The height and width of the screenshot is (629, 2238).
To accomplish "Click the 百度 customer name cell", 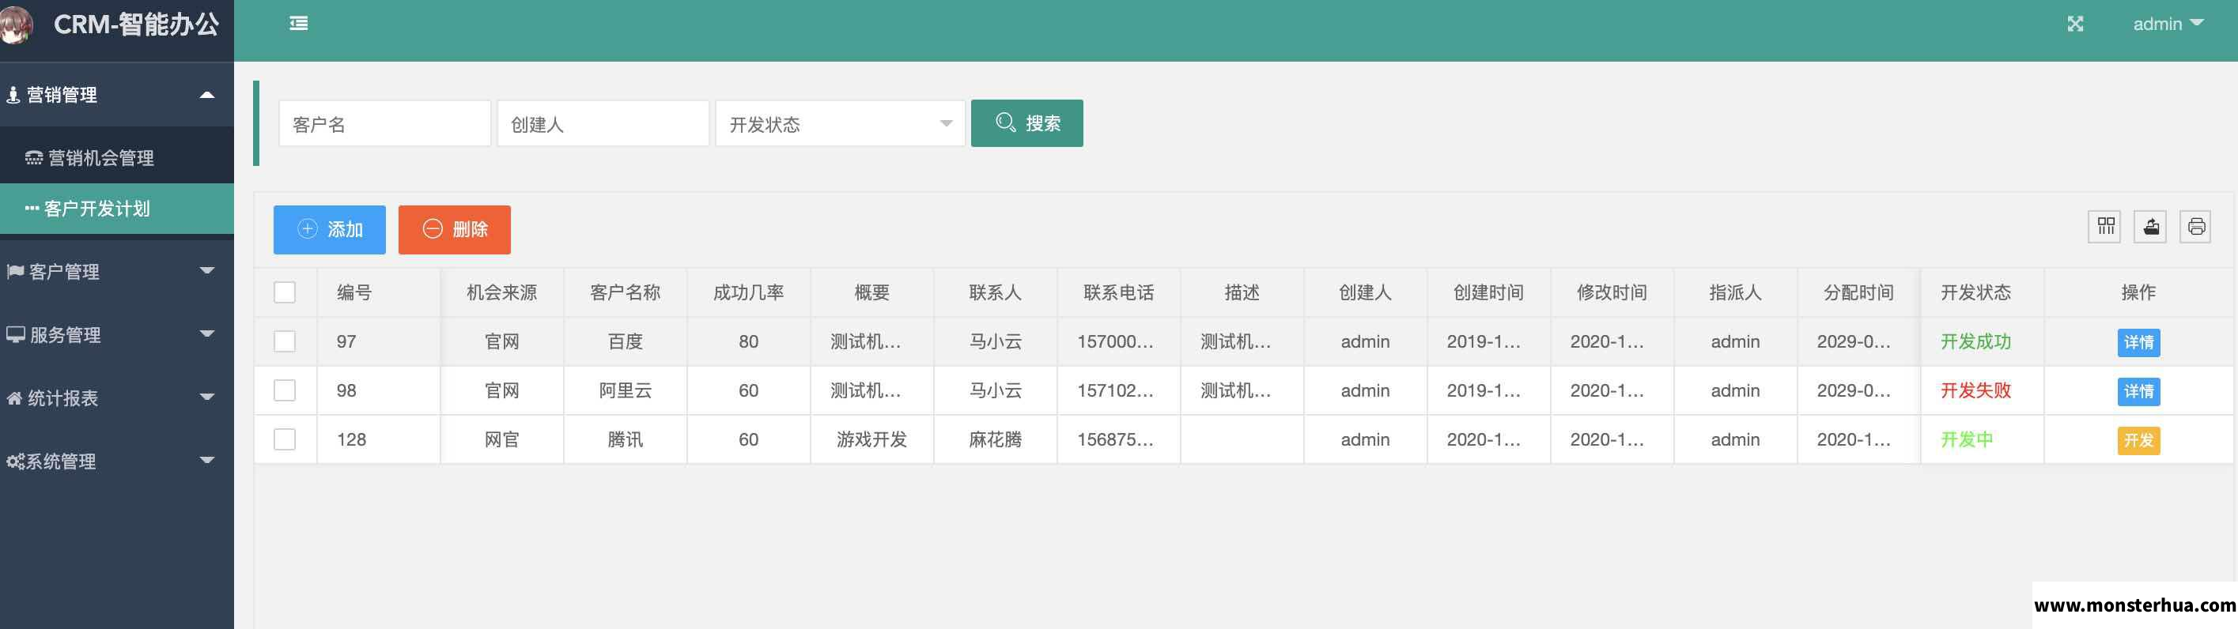I will click(x=625, y=342).
